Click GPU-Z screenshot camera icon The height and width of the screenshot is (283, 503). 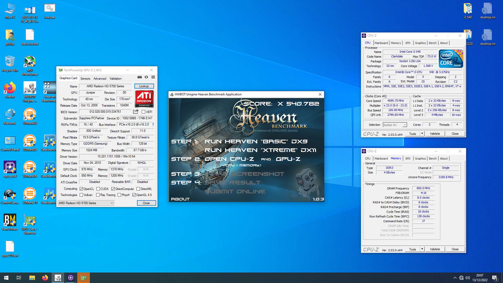[x=140, y=77]
